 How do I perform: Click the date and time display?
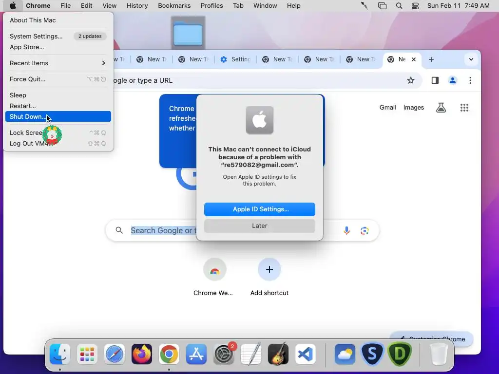458,6
